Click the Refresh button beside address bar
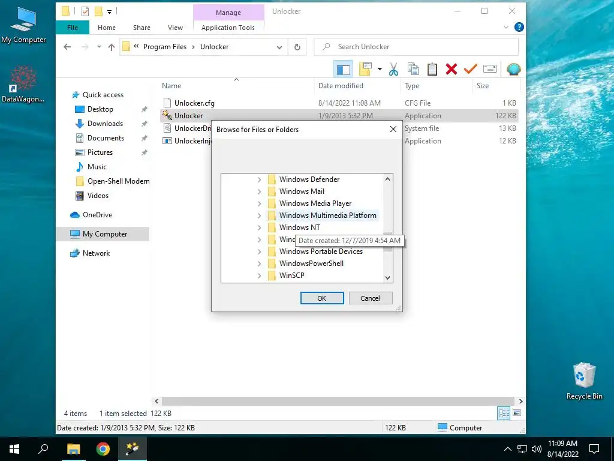Image resolution: width=614 pixels, height=461 pixels. pyautogui.click(x=297, y=47)
